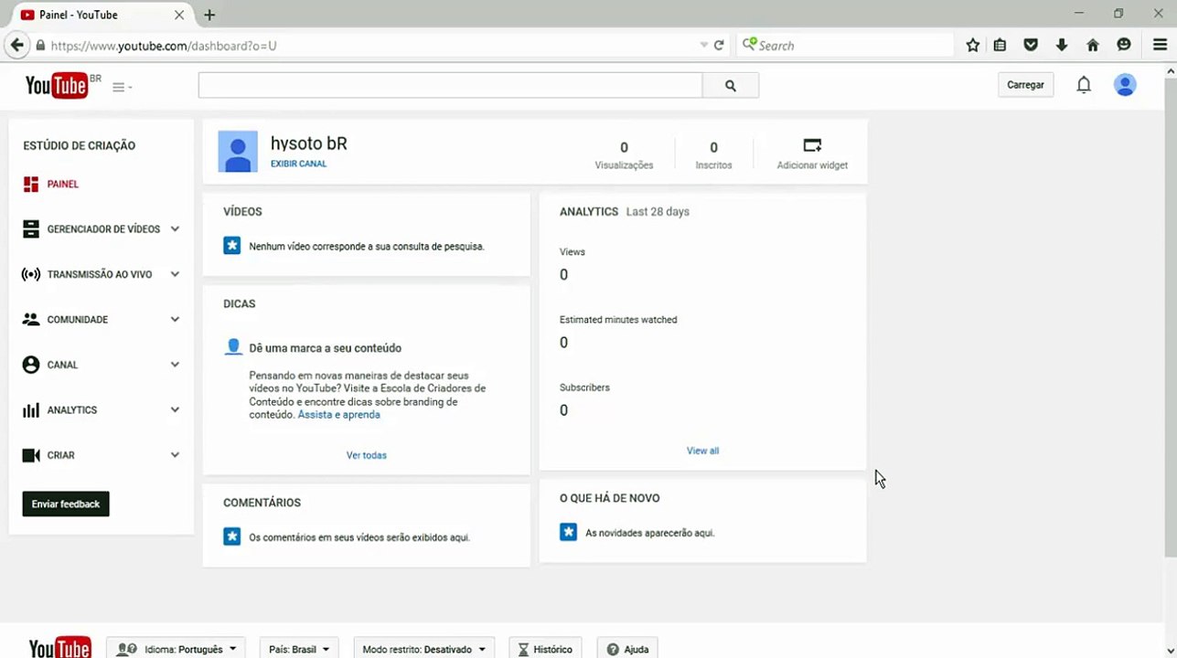Click the browser home icon
The image size is (1177, 658).
(1093, 45)
